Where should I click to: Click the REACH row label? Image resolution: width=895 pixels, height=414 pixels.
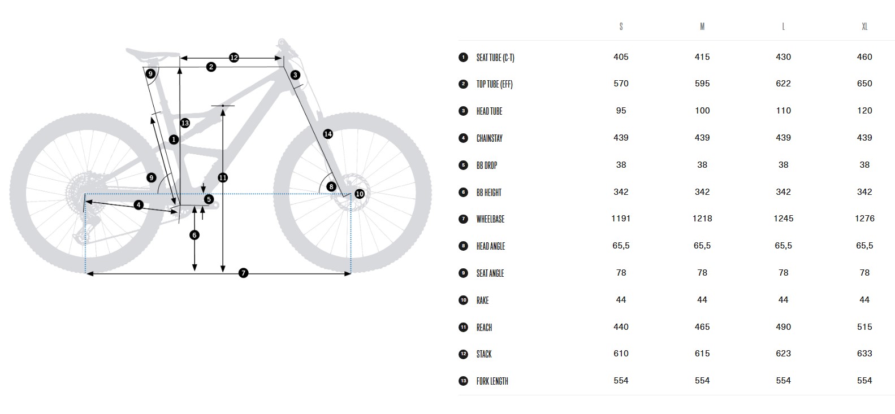pos(484,328)
